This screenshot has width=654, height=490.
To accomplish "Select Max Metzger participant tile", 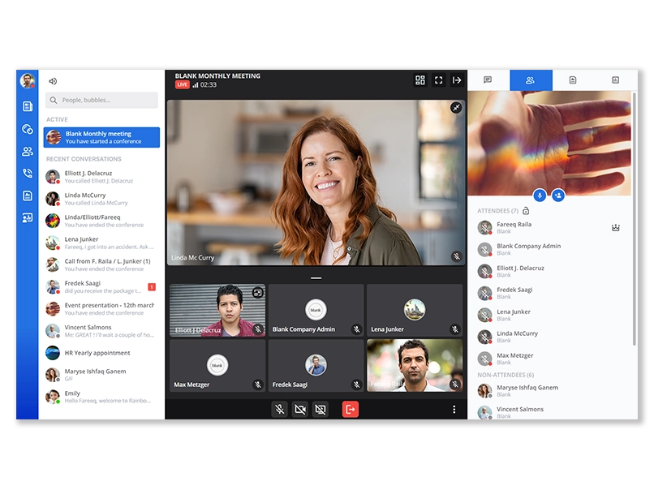I will 217,366.
